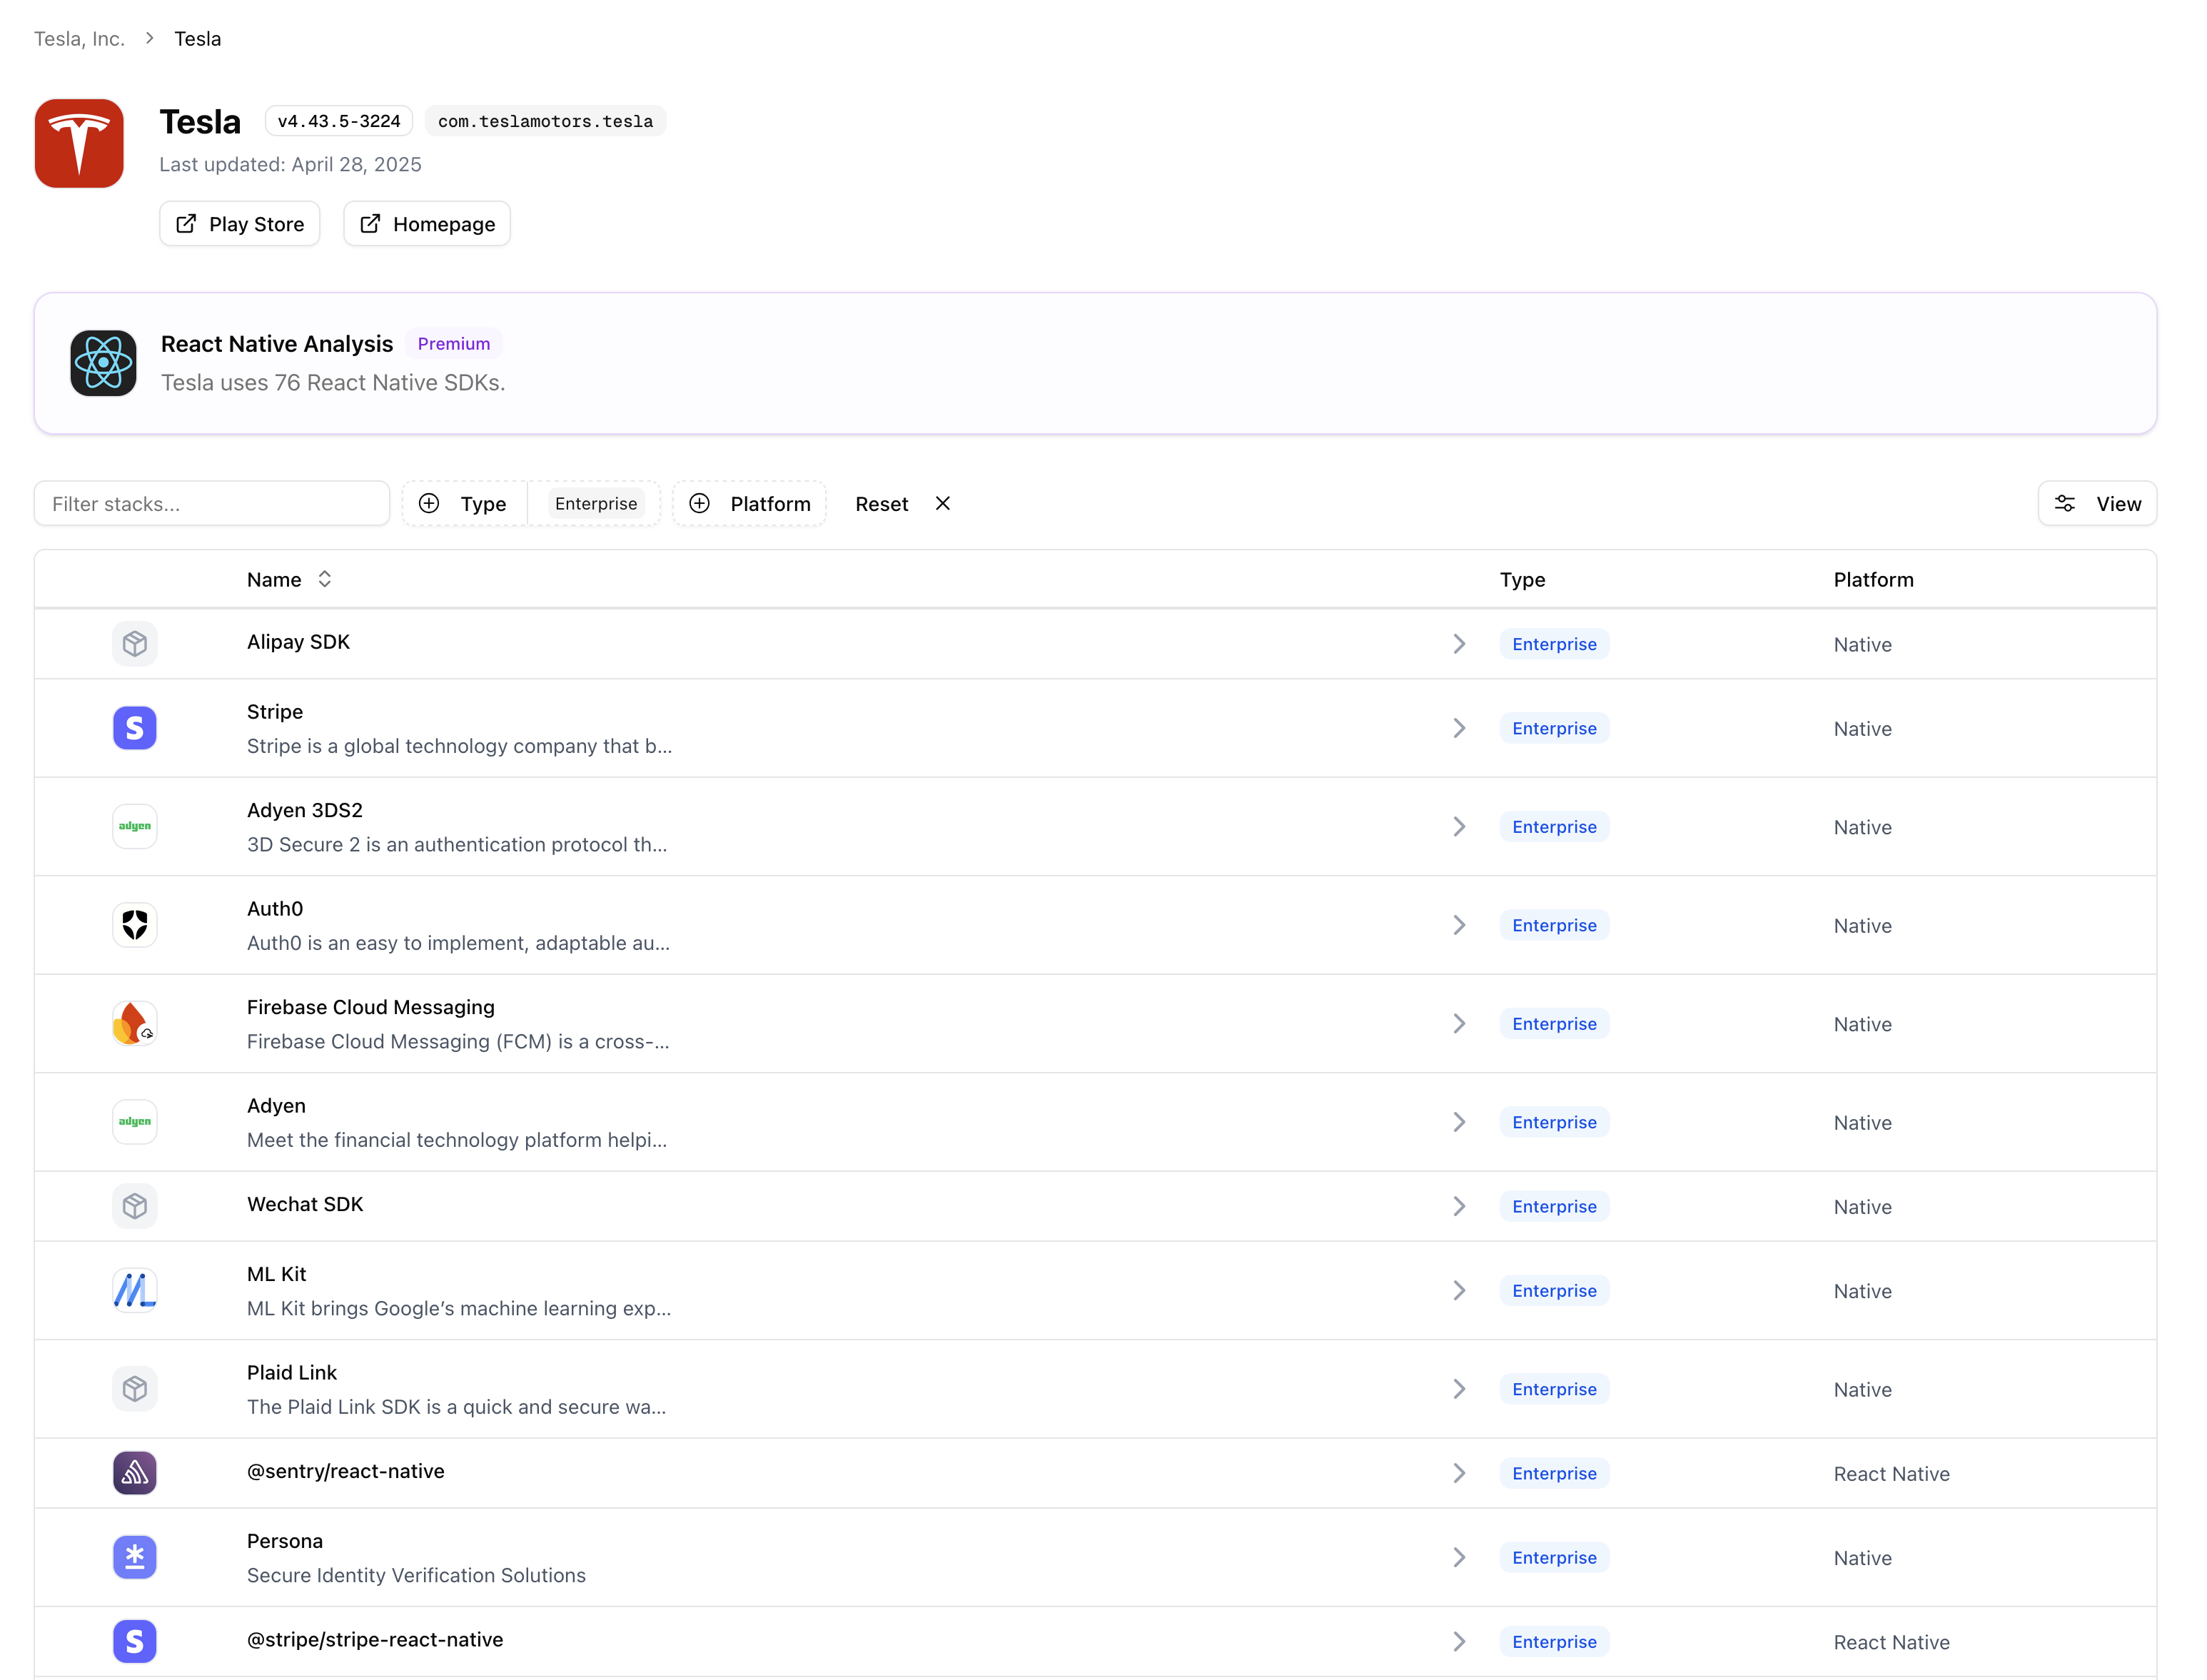
Task: Click the Wechat SDK name
Action: (x=305, y=1204)
